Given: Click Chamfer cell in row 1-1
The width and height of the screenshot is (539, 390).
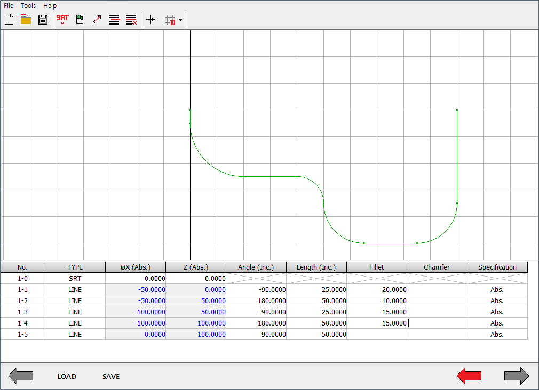Looking at the screenshot, I should point(437,290).
